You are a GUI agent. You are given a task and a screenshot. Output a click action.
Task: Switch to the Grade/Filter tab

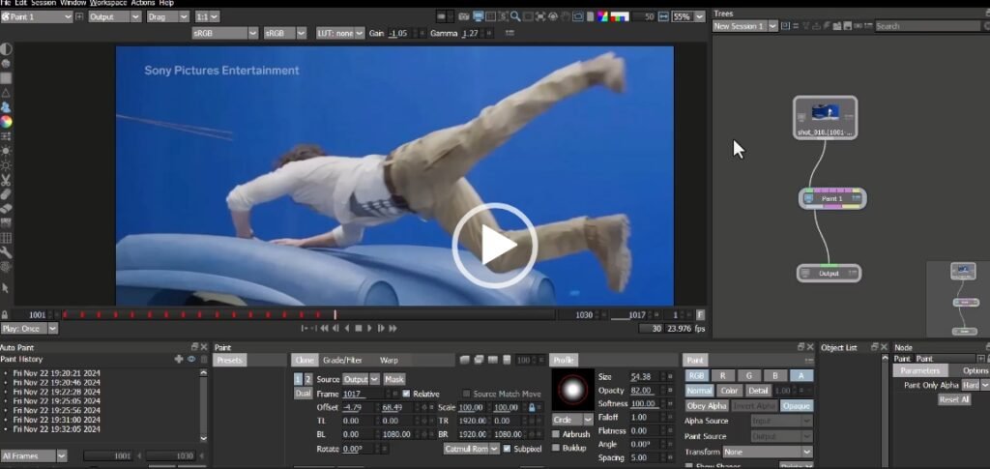[x=342, y=361]
